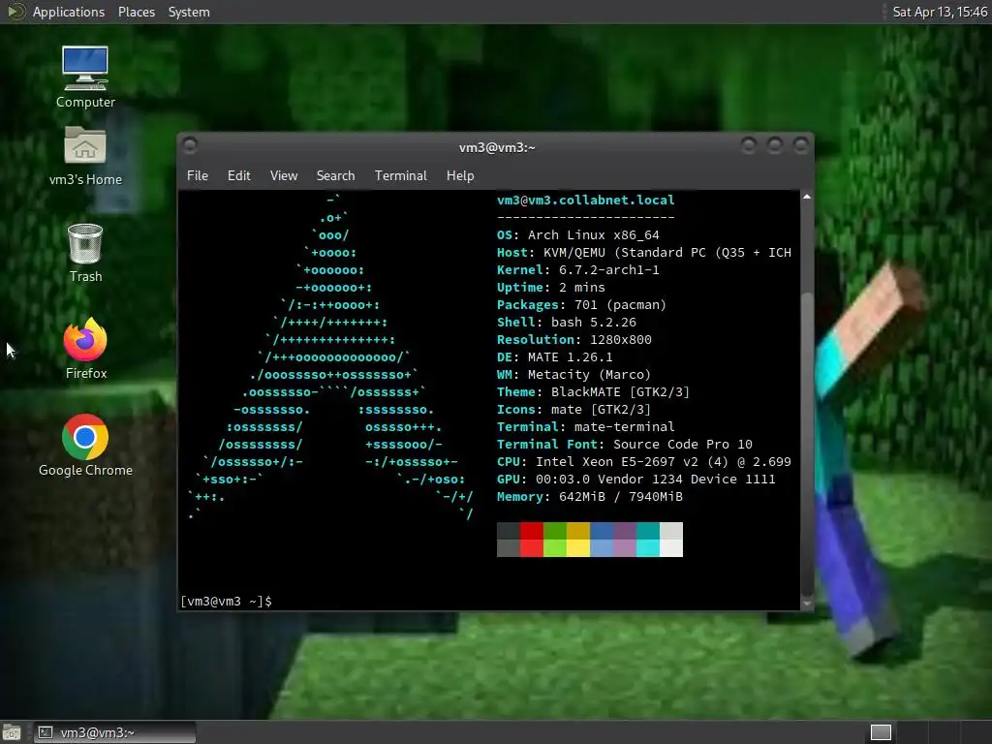Click the Packages: 701 (pacman) line
Image resolution: width=992 pixels, height=744 pixels.
pos(581,305)
